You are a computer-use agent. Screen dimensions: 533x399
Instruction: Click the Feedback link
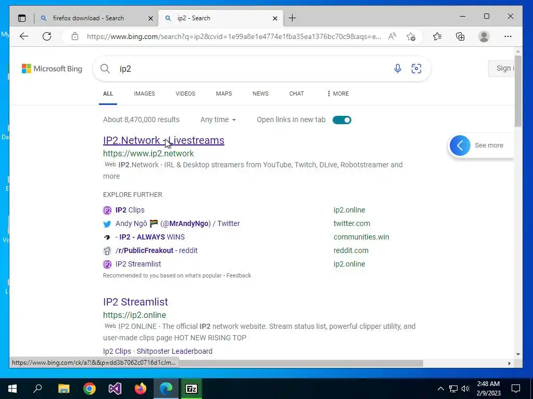(238, 275)
